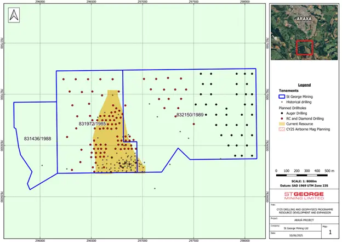Click the red rectangle on the Araxá inset map

point(304,48)
